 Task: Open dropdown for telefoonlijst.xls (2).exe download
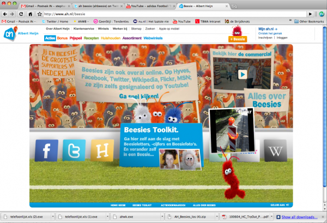pyautogui.click(x=53, y=216)
